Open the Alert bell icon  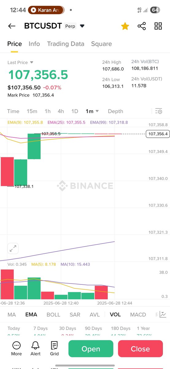pyautogui.click(x=36, y=348)
